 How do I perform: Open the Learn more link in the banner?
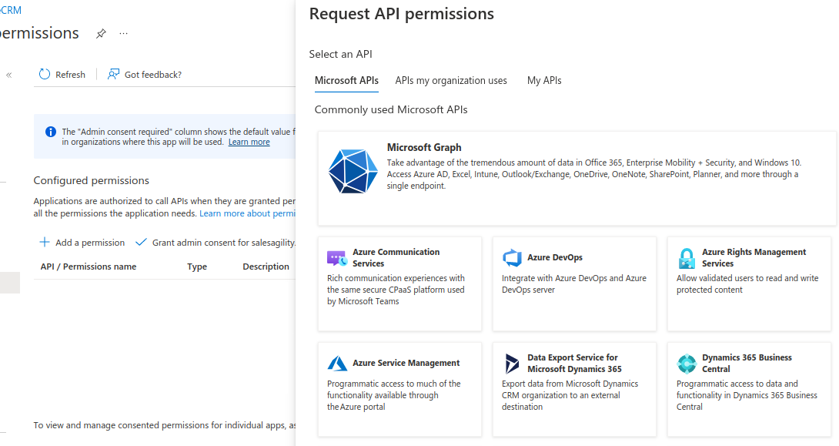pyautogui.click(x=249, y=141)
